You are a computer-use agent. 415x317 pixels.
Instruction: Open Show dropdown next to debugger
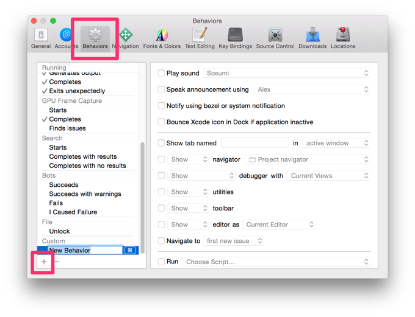[201, 176]
